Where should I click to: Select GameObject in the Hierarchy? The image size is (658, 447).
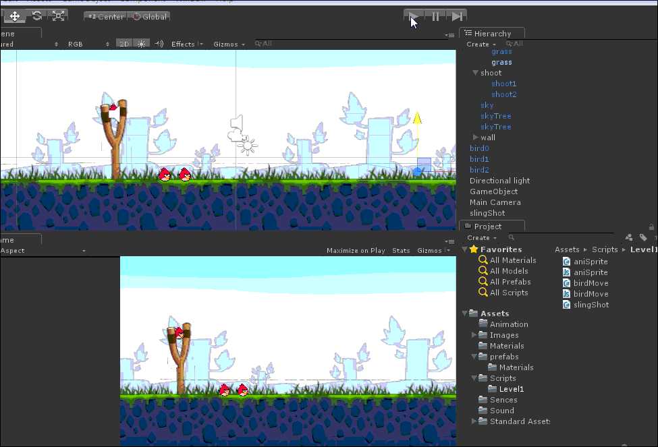pyautogui.click(x=493, y=191)
